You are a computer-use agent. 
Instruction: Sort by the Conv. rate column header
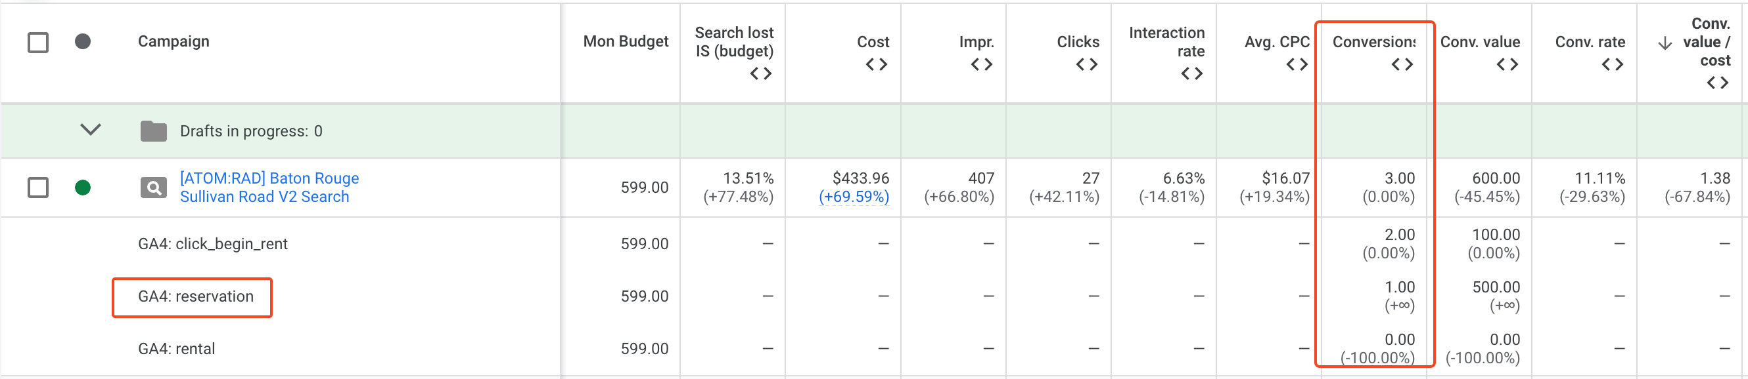1590,42
